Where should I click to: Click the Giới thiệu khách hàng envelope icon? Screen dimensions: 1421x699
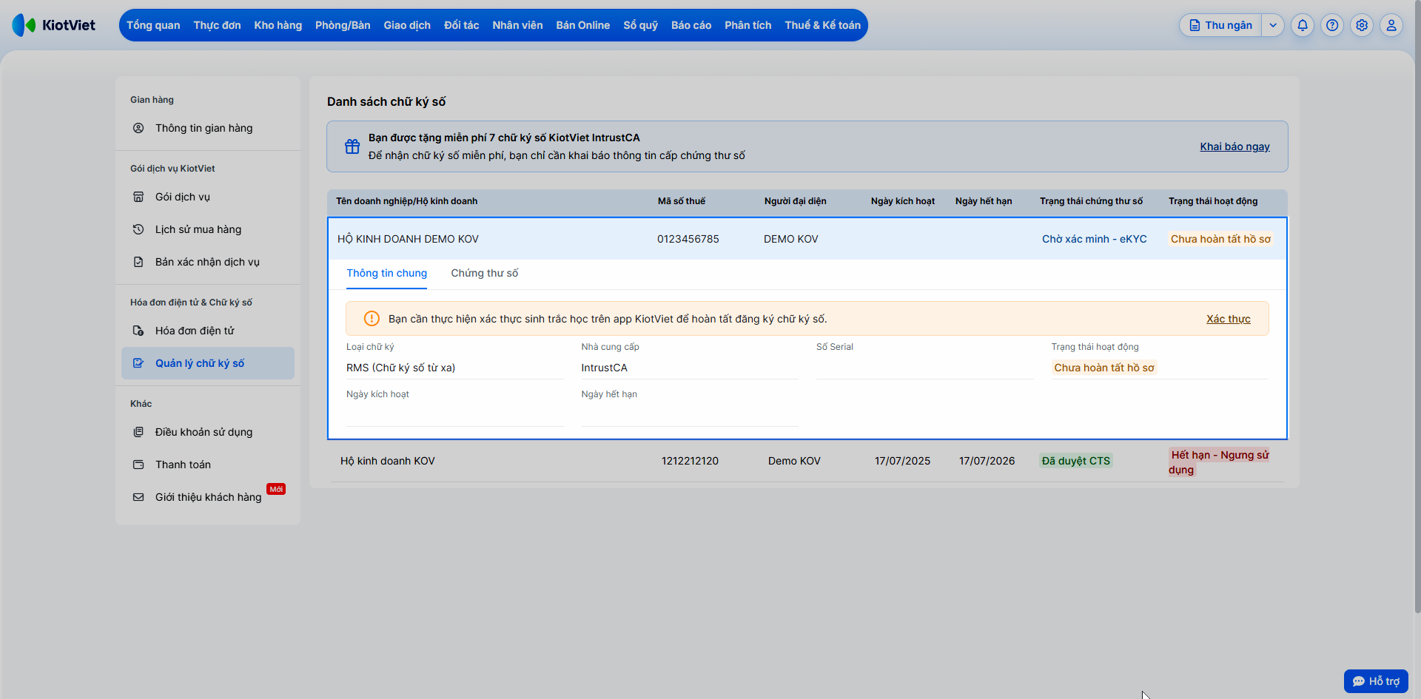138,497
